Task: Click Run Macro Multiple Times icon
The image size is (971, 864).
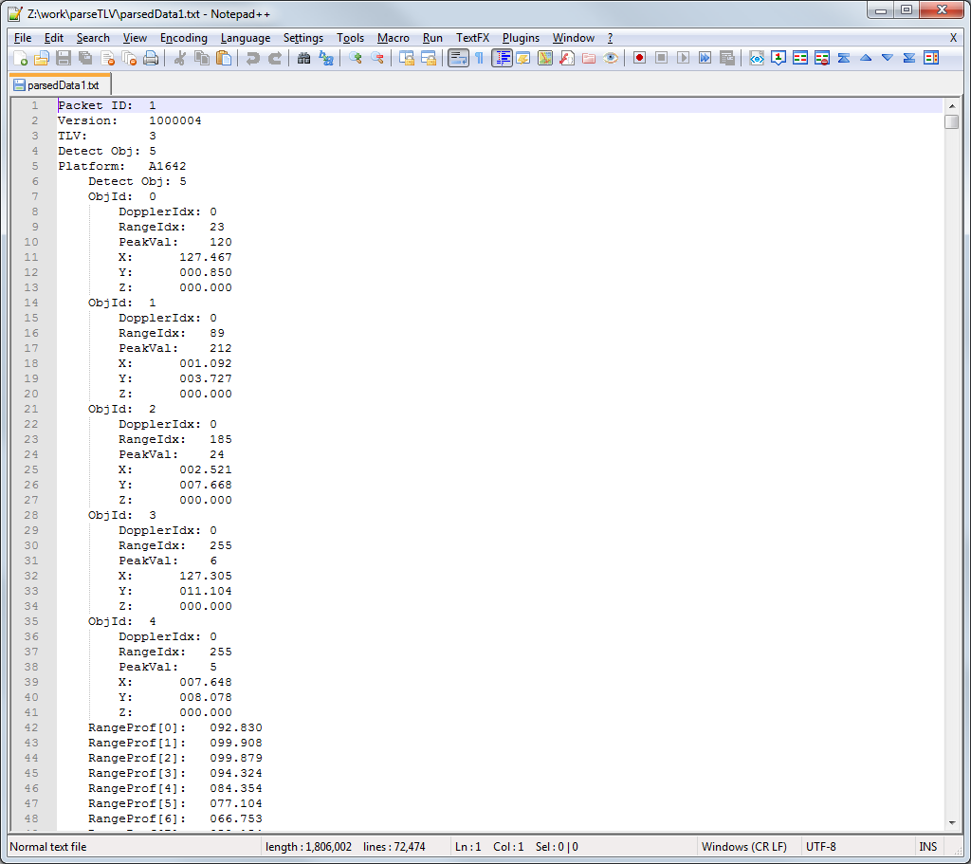Action: click(705, 58)
